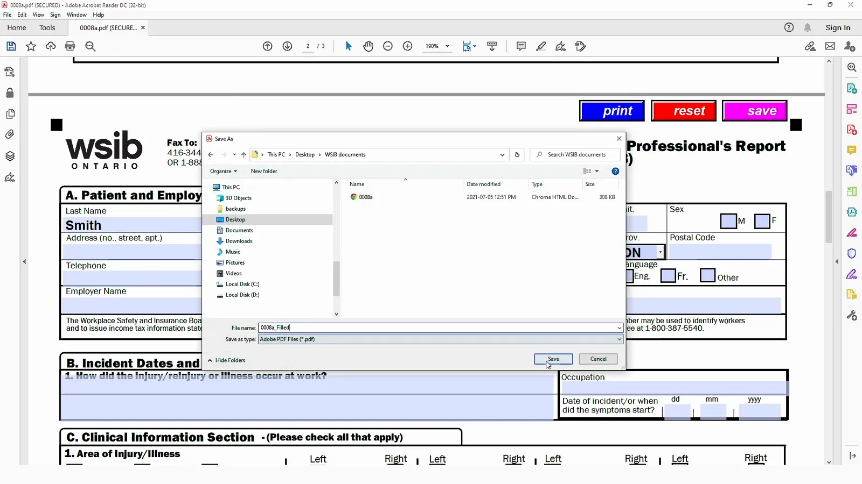Go to next page arrow icon
Viewport: 862px width, 484px height.
click(x=287, y=46)
